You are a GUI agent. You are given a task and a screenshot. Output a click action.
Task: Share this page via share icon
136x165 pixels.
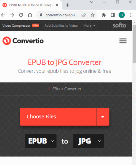(84, 15)
